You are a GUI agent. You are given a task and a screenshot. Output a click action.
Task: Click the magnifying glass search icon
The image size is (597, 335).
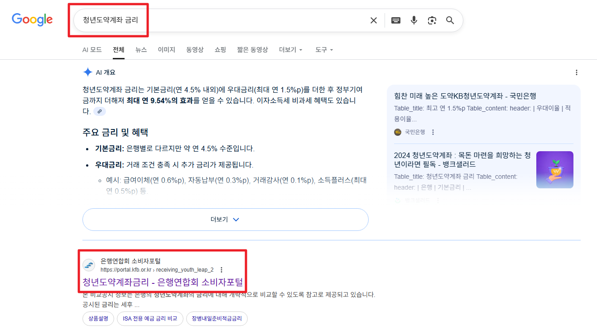450,20
